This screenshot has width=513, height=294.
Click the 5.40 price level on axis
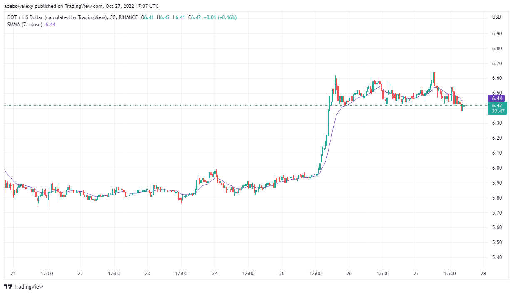tap(496, 257)
